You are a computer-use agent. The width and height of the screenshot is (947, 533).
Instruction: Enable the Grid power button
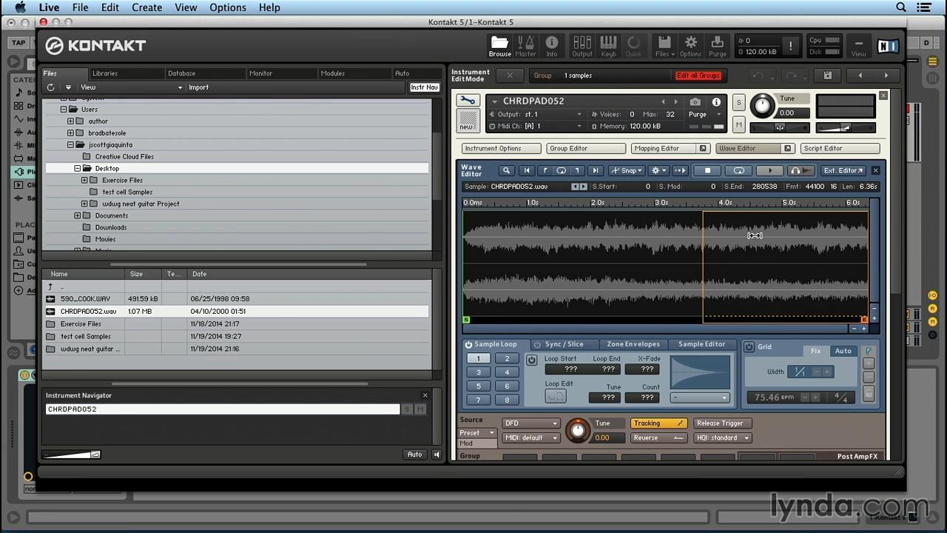(x=749, y=346)
